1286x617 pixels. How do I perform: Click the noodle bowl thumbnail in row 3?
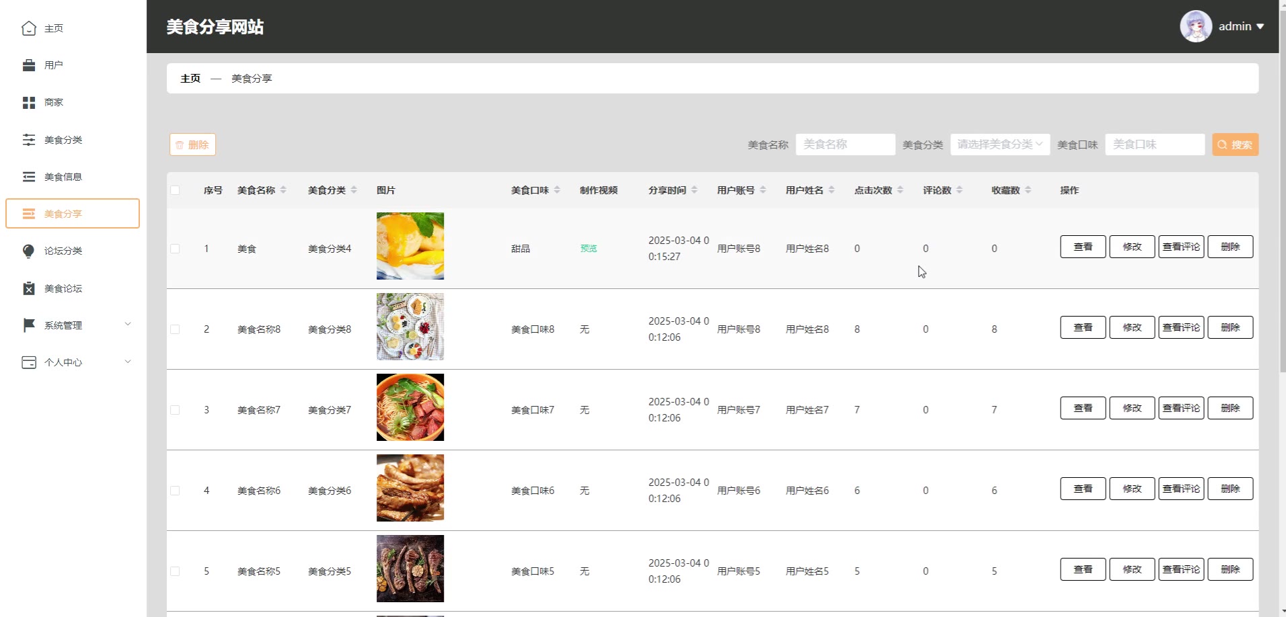[410, 407]
